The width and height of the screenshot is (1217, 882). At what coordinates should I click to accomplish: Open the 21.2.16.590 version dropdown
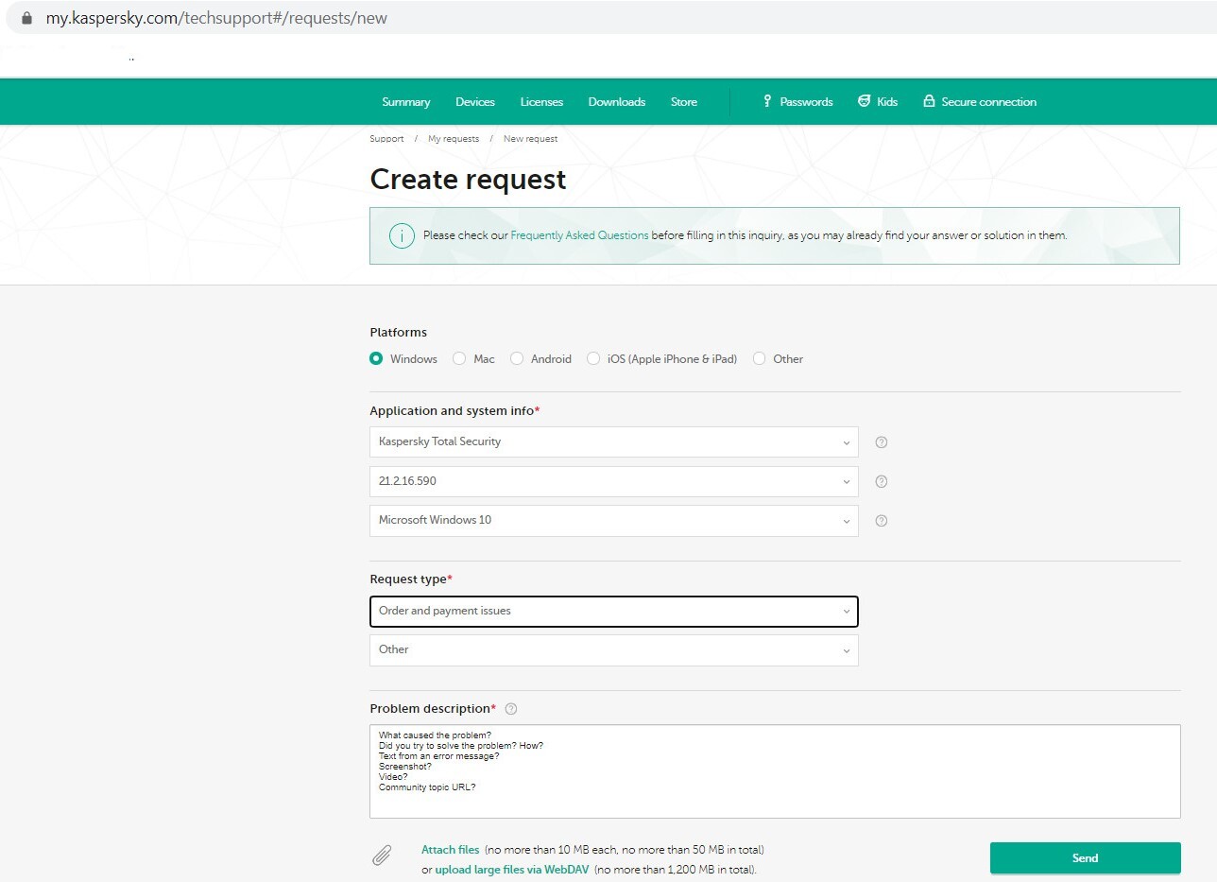(x=614, y=481)
